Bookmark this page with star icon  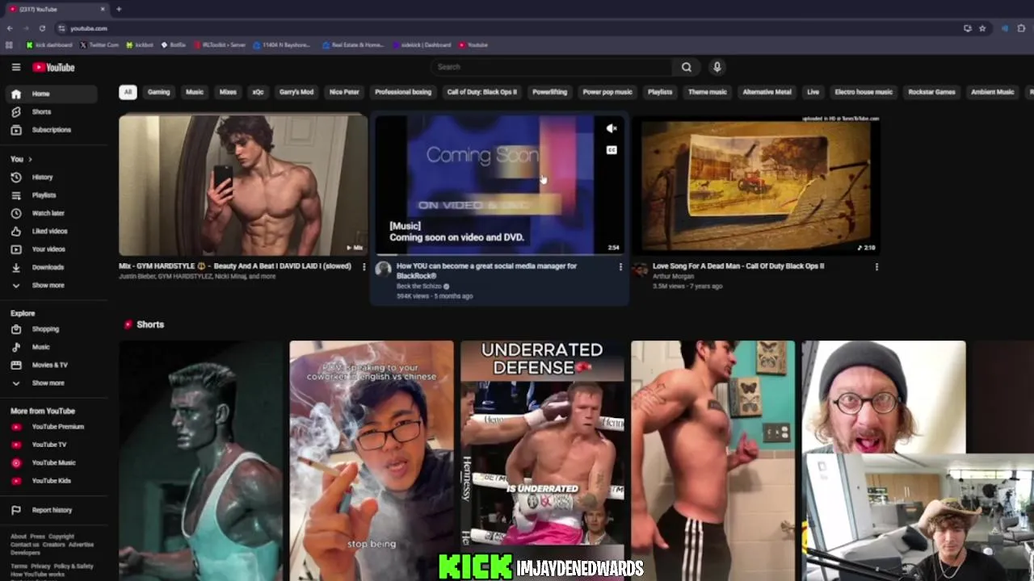point(982,28)
